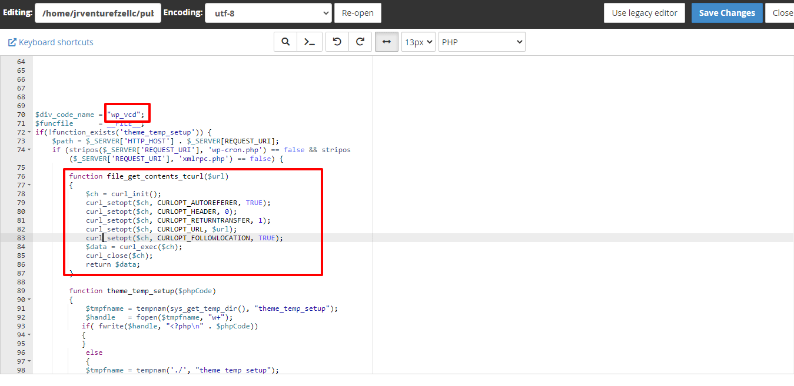The image size is (794, 386).
Task: Open the Keyboard shortcuts link
Action: 51,42
